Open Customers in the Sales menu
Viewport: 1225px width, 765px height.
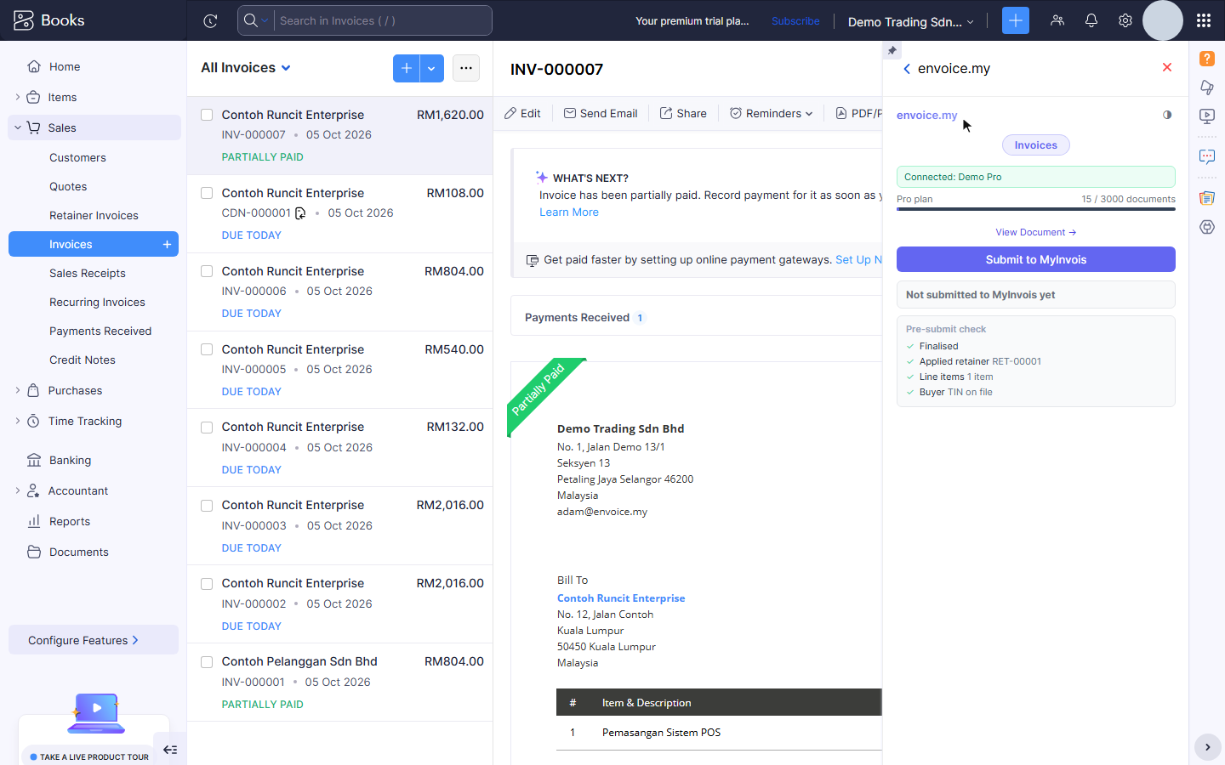pyautogui.click(x=77, y=158)
